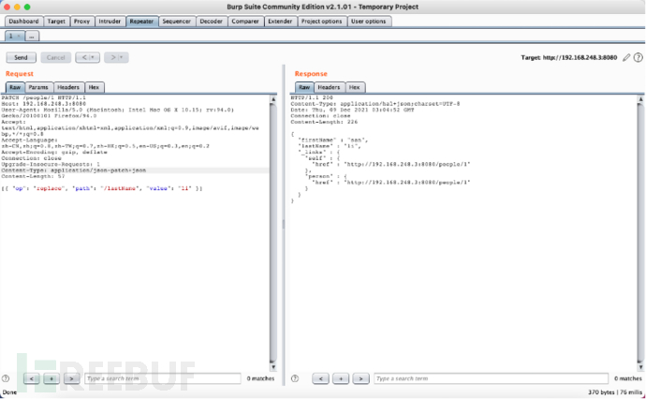The height and width of the screenshot is (399, 646).
Task: Select the response Raw view tab
Action: tap(304, 87)
